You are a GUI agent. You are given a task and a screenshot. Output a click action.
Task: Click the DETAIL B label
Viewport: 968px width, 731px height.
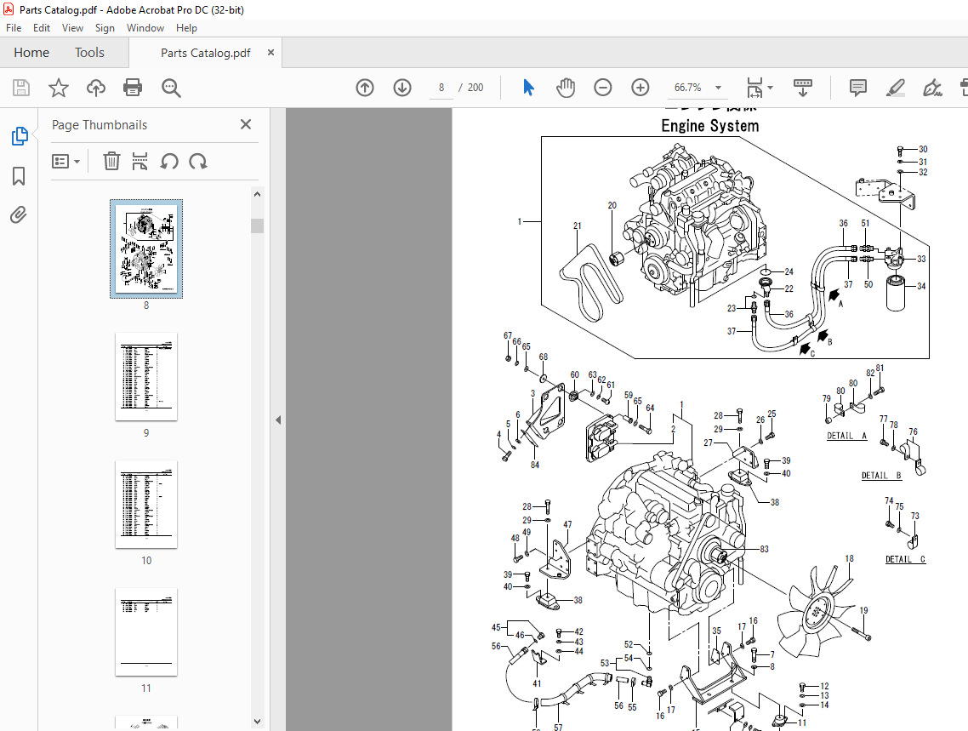tap(881, 476)
